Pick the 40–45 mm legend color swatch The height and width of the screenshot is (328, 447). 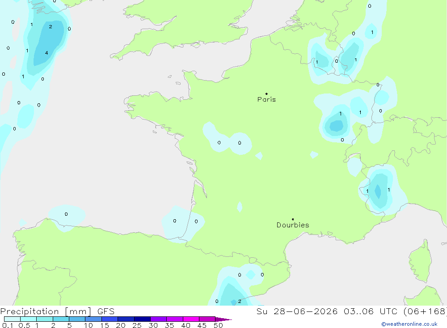tap(191, 319)
